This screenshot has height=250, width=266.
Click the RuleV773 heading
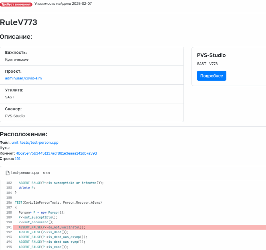(18, 22)
